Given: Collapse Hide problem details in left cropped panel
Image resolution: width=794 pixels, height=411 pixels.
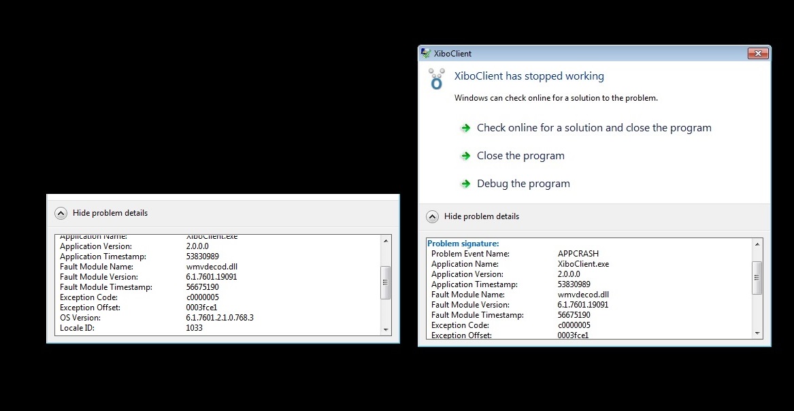Looking at the screenshot, I should tap(61, 213).
